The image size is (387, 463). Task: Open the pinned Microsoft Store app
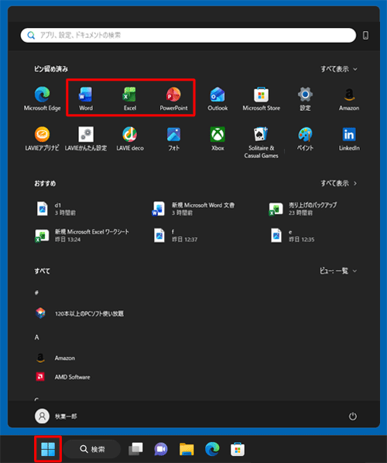coord(262,99)
